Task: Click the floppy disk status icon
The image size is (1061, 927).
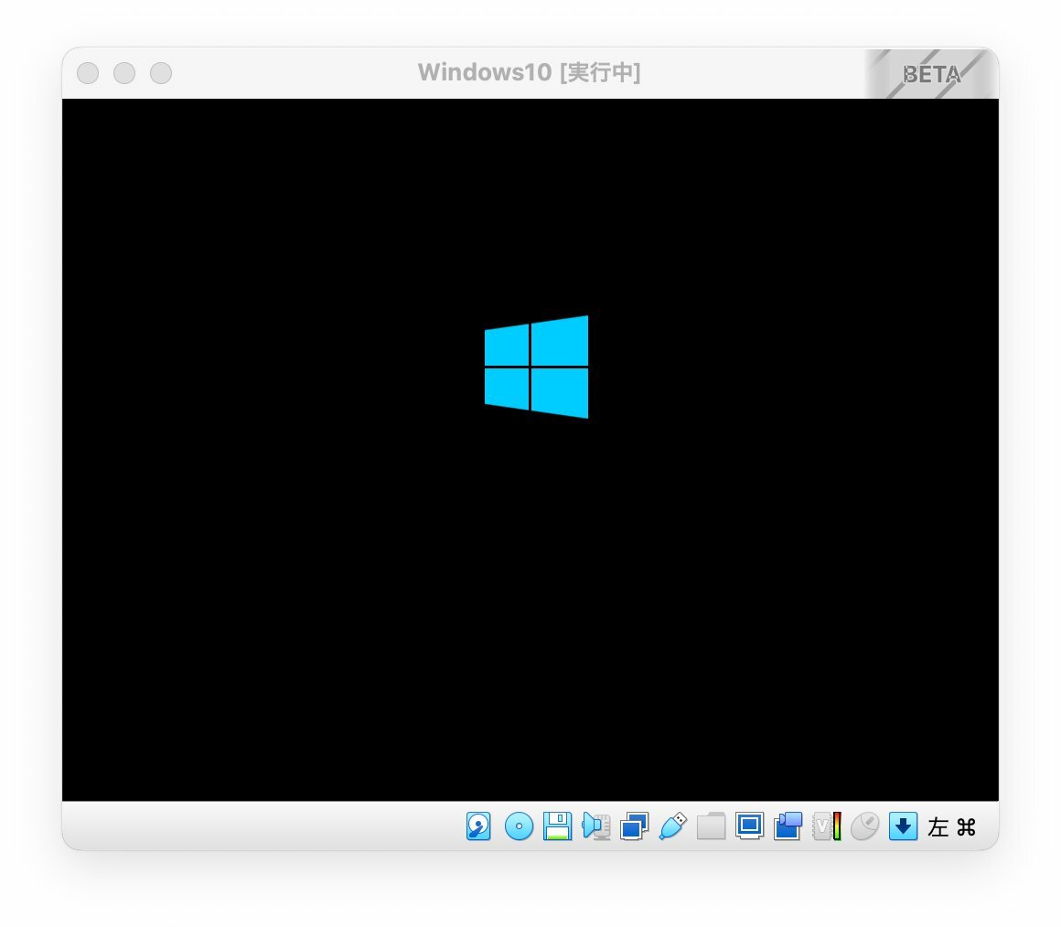Action: point(558,826)
